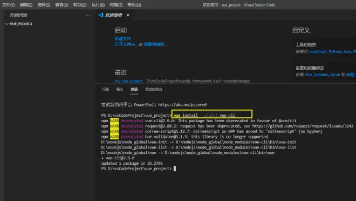Open the More Actions ellipsis in Explorer
The image size is (356, 201).
(88, 15)
